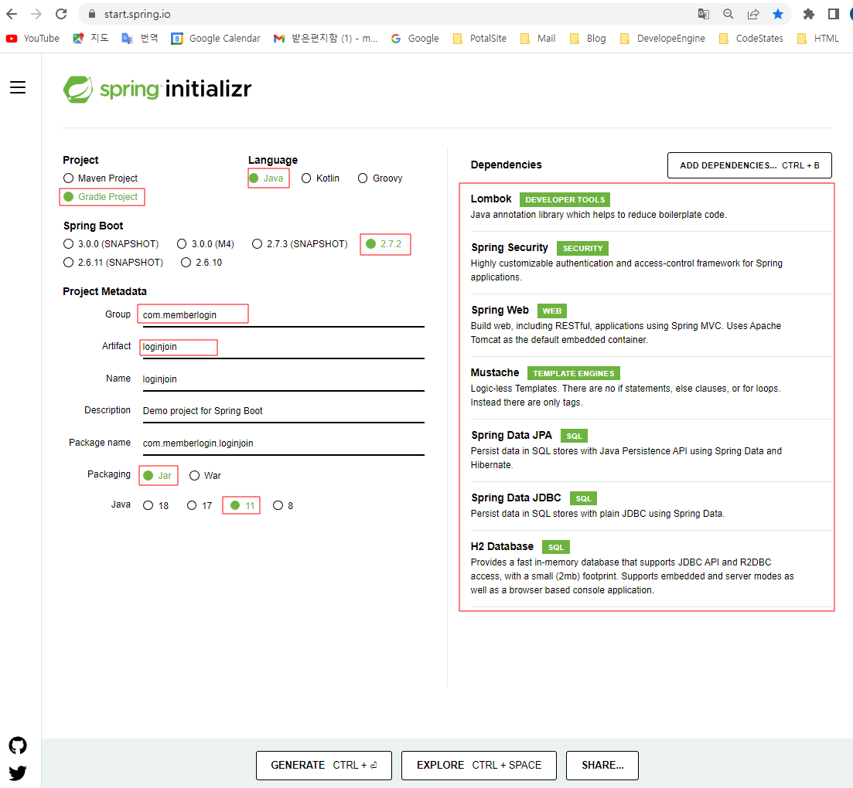853x788 pixels.
Task: Open the YouTube bookmark
Action: point(32,39)
